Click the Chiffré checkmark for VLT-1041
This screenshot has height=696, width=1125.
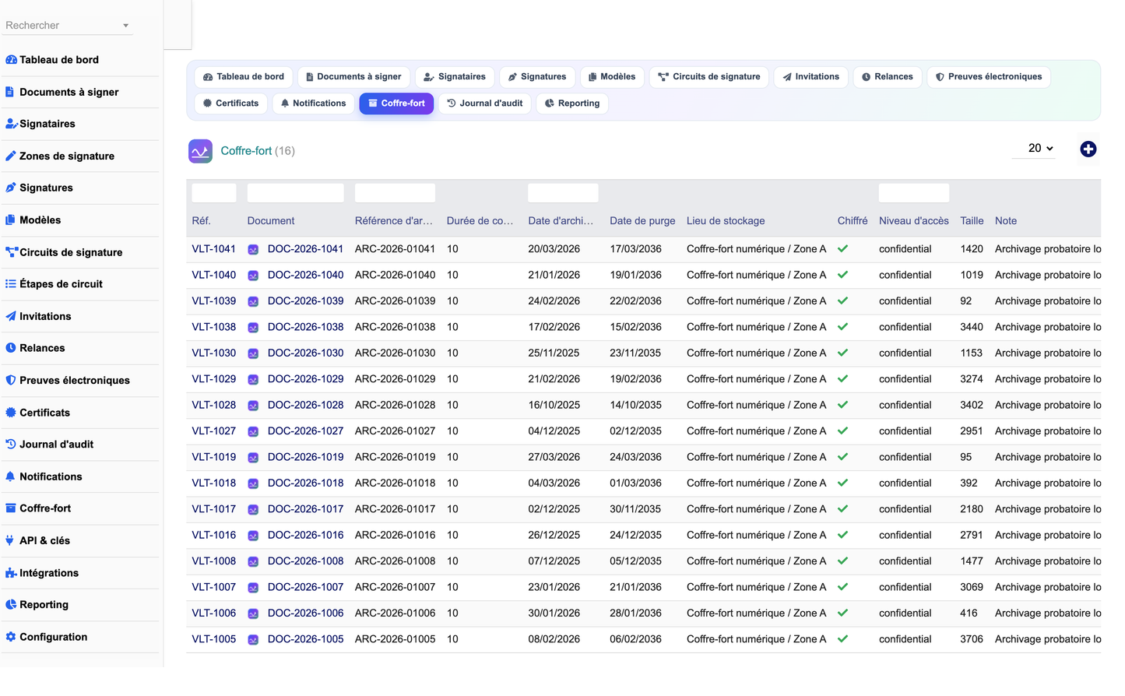tap(842, 249)
